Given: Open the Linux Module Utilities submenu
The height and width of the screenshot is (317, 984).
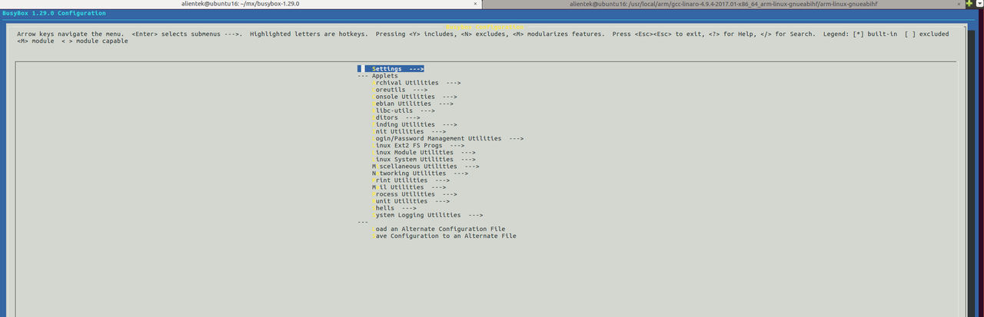Looking at the screenshot, I should point(424,152).
